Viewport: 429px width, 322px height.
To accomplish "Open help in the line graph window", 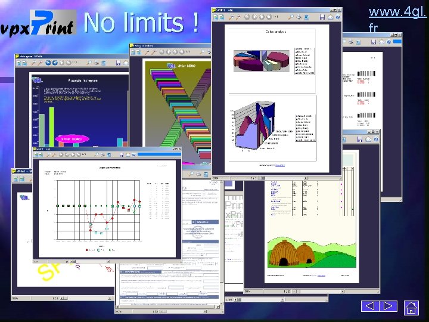I will [x=134, y=154].
